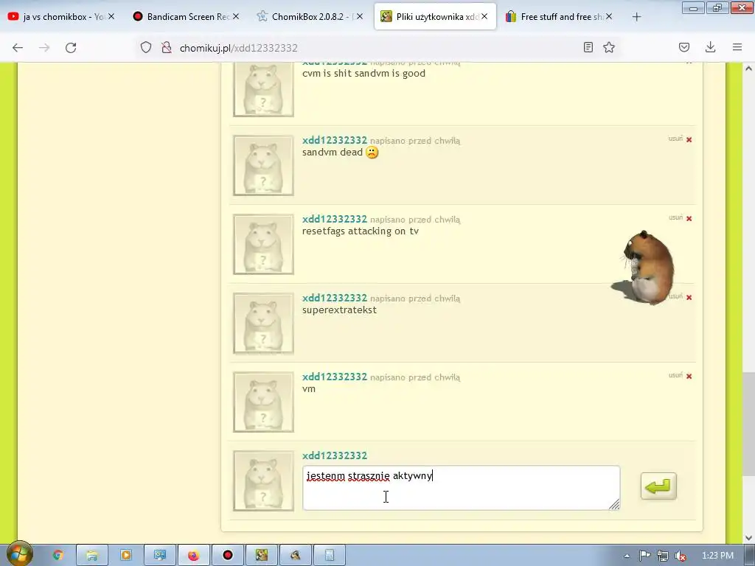
Task: Click the avatar beside 'superextratekst' comment
Action: 263,324
